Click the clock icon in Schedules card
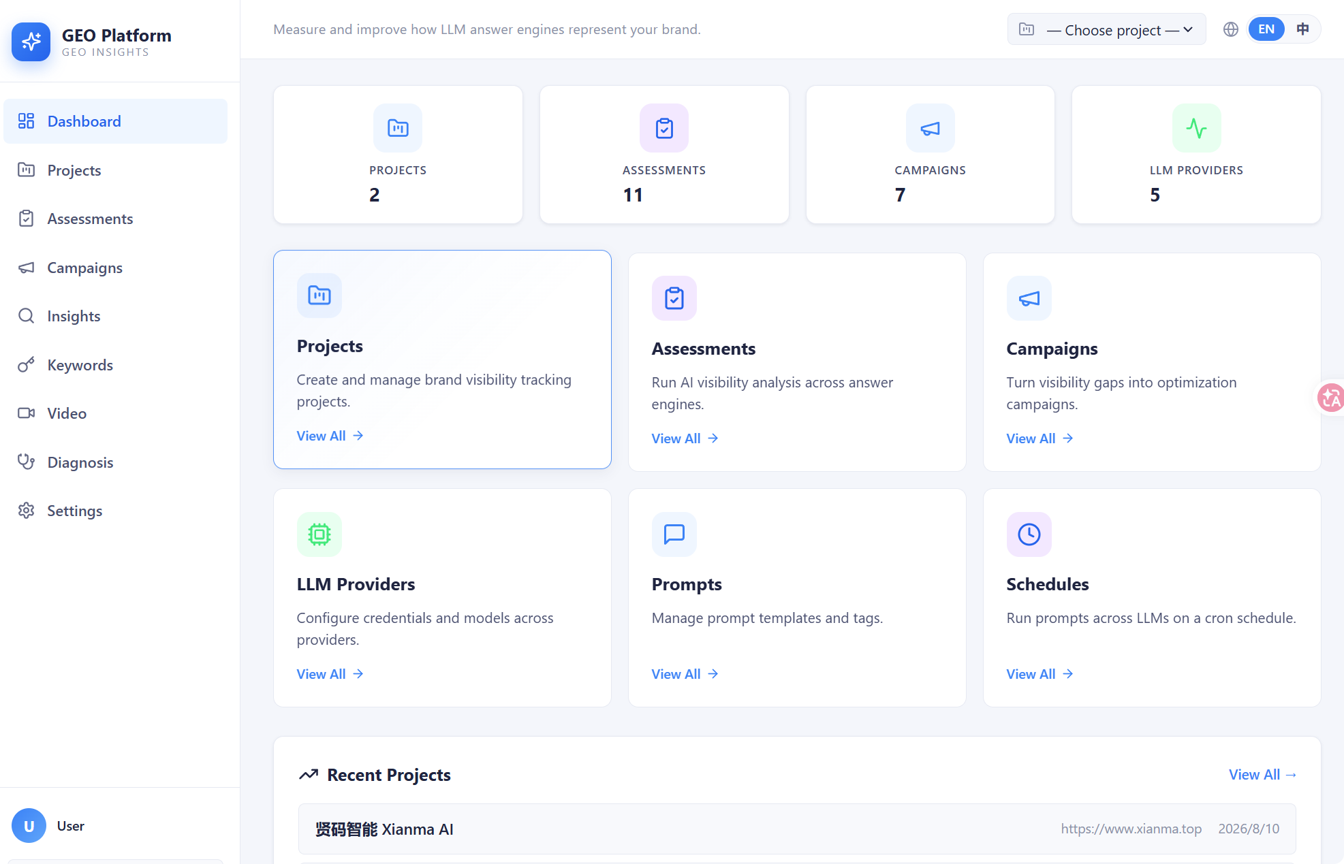Image resolution: width=1344 pixels, height=864 pixels. [1029, 534]
